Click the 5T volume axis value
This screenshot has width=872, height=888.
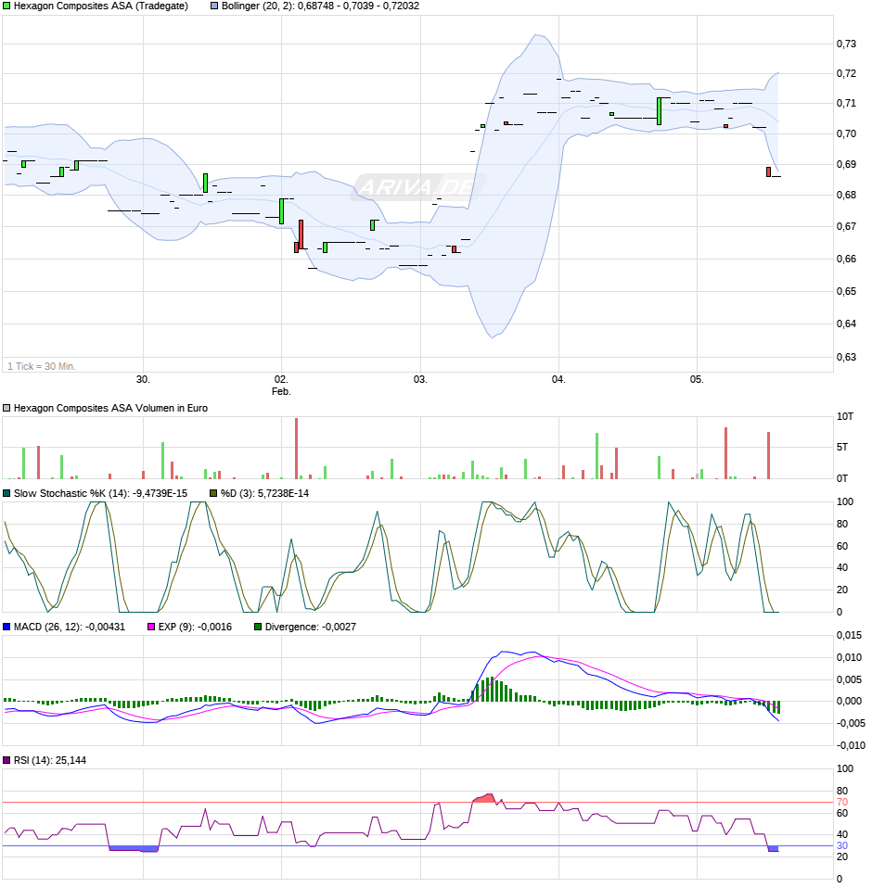tap(842, 448)
